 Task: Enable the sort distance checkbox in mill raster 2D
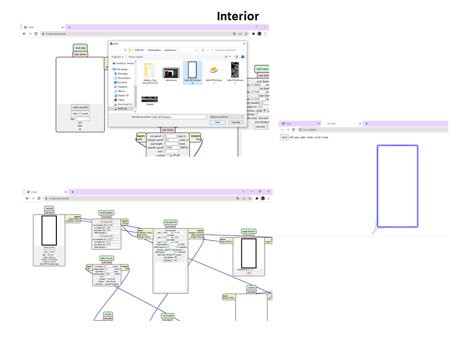pos(176,257)
